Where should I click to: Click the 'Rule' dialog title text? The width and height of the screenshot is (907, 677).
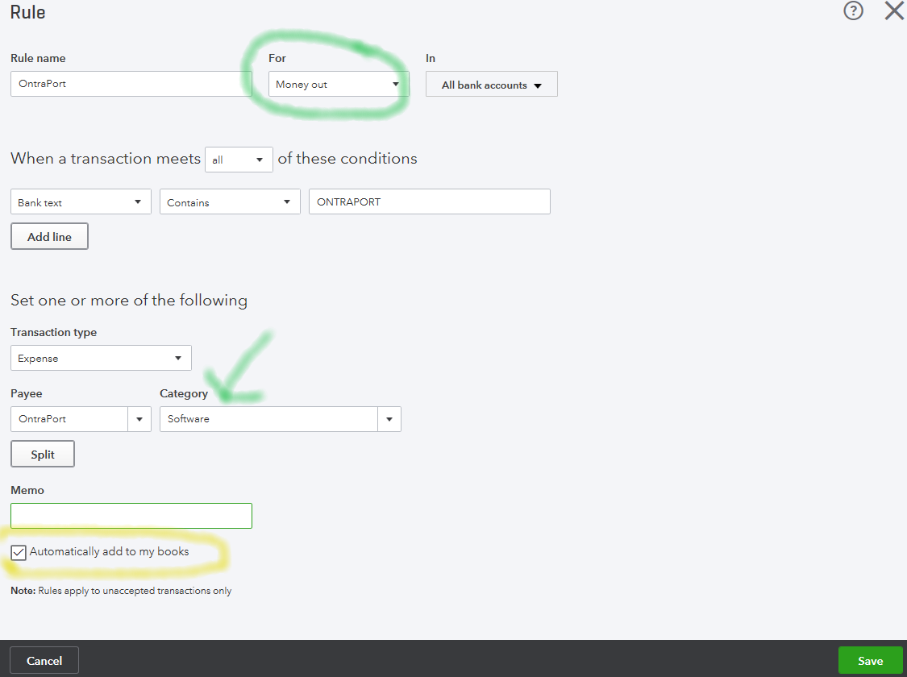coord(27,11)
